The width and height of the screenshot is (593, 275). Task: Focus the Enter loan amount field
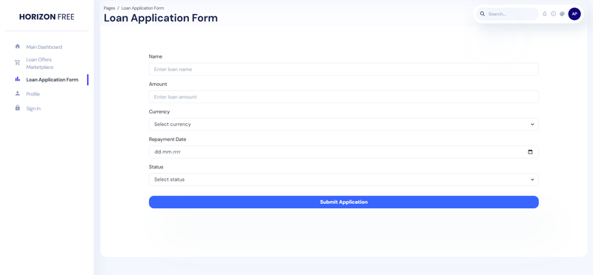click(x=344, y=97)
